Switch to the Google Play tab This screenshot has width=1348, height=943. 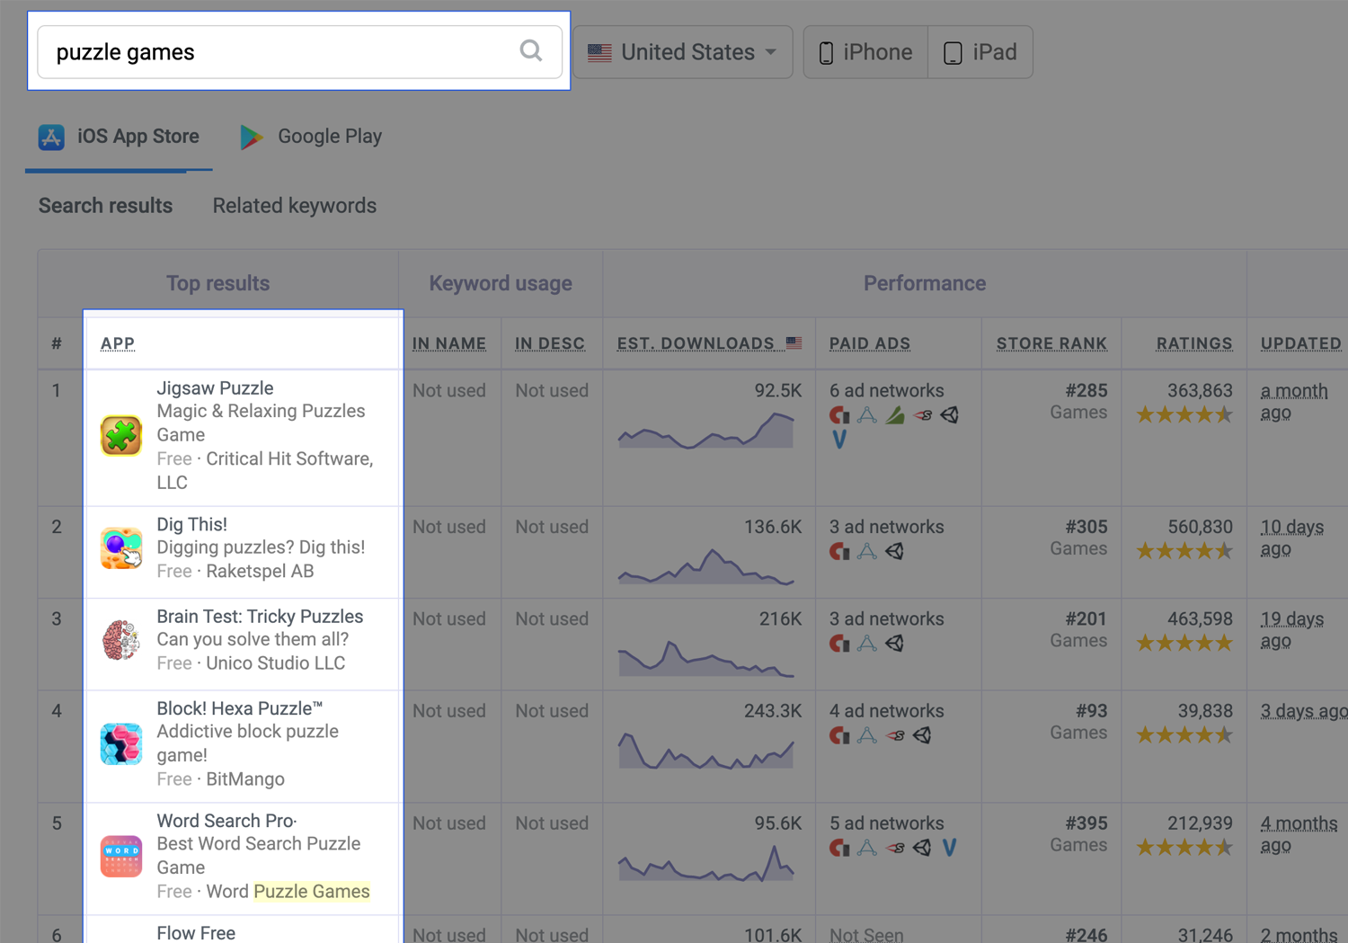(311, 137)
